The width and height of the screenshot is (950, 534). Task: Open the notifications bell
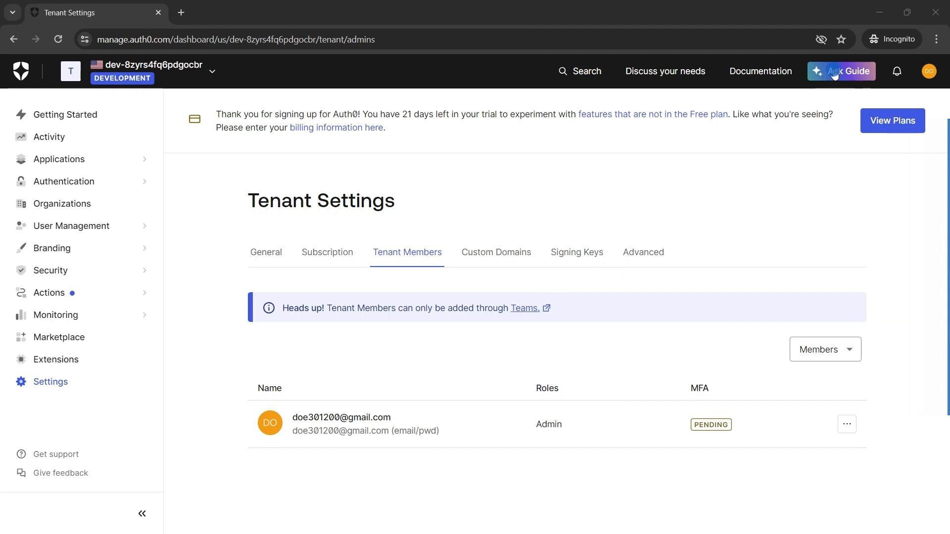(x=897, y=71)
